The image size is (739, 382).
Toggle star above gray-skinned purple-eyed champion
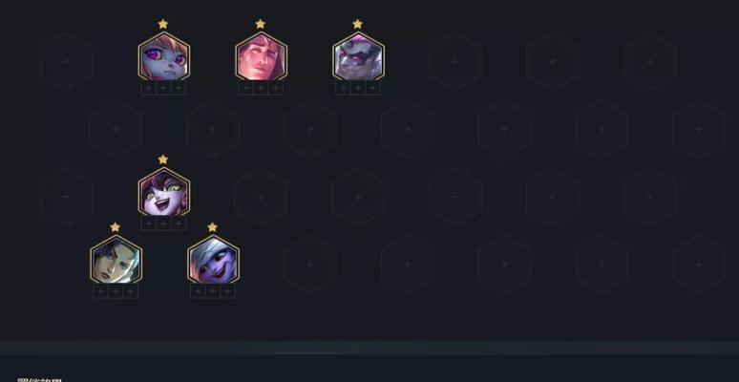[x=357, y=24]
